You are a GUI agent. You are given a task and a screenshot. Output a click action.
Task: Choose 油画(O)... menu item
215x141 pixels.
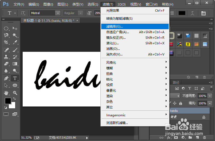click(135, 49)
